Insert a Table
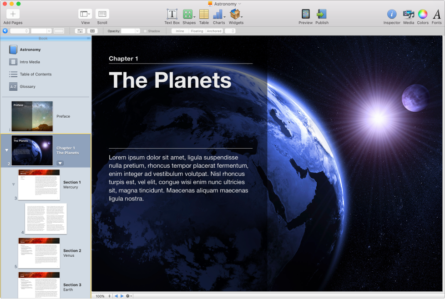This screenshot has height=299, width=445. [x=204, y=14]
